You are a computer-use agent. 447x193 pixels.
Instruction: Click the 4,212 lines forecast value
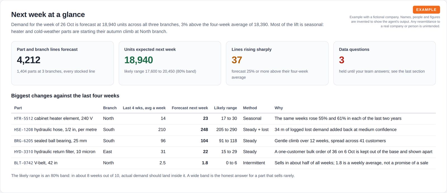point(28,60)
